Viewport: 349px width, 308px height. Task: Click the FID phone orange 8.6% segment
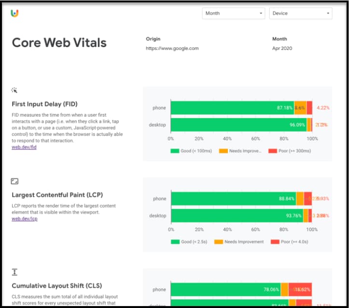point(300,108)
